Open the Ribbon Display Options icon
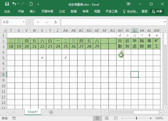 click(128, 4)
